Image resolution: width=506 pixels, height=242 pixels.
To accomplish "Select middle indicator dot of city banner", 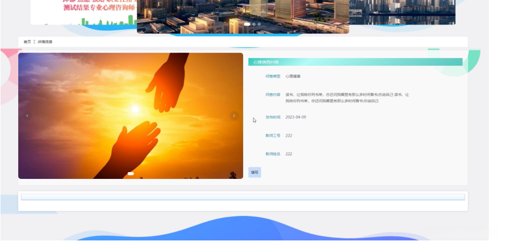I will tap(254, 24).
